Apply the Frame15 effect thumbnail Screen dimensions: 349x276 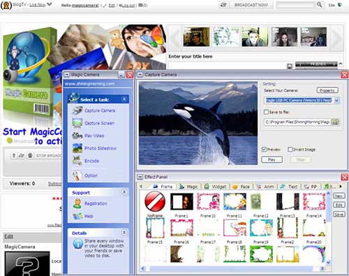pos(155,228)
